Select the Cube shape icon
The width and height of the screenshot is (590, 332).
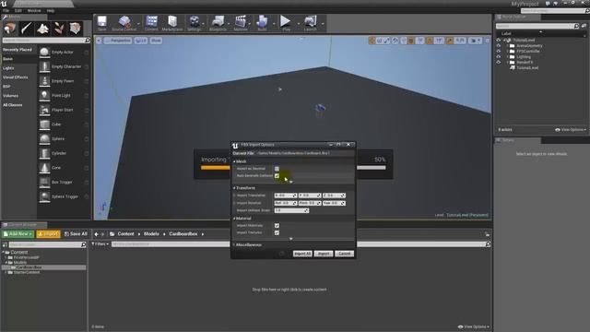[x=44, y=125]
